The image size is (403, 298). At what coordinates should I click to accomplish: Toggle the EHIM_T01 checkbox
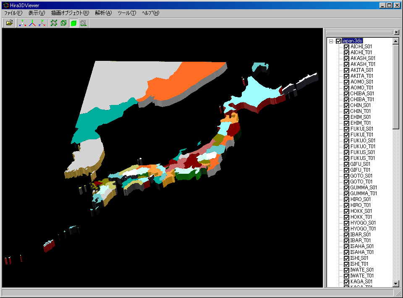click(x=346, y=123)
